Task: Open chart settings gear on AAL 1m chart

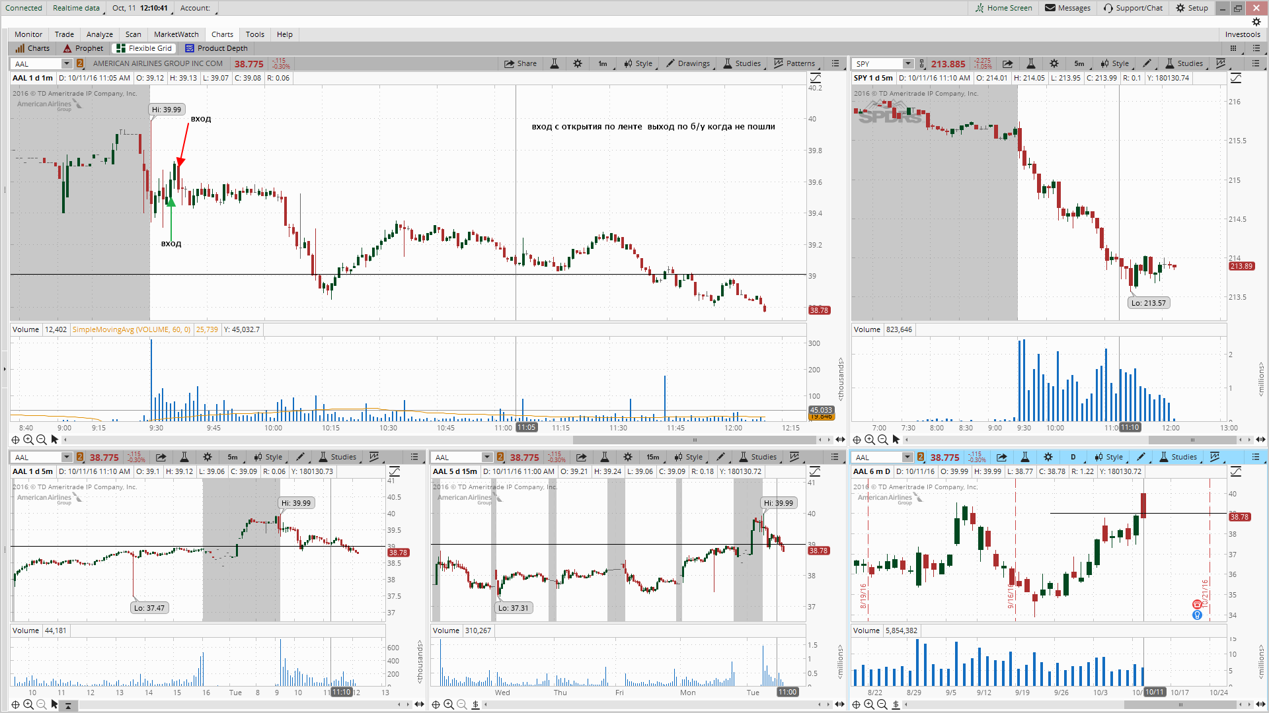Action: click(x=578, y=63)
